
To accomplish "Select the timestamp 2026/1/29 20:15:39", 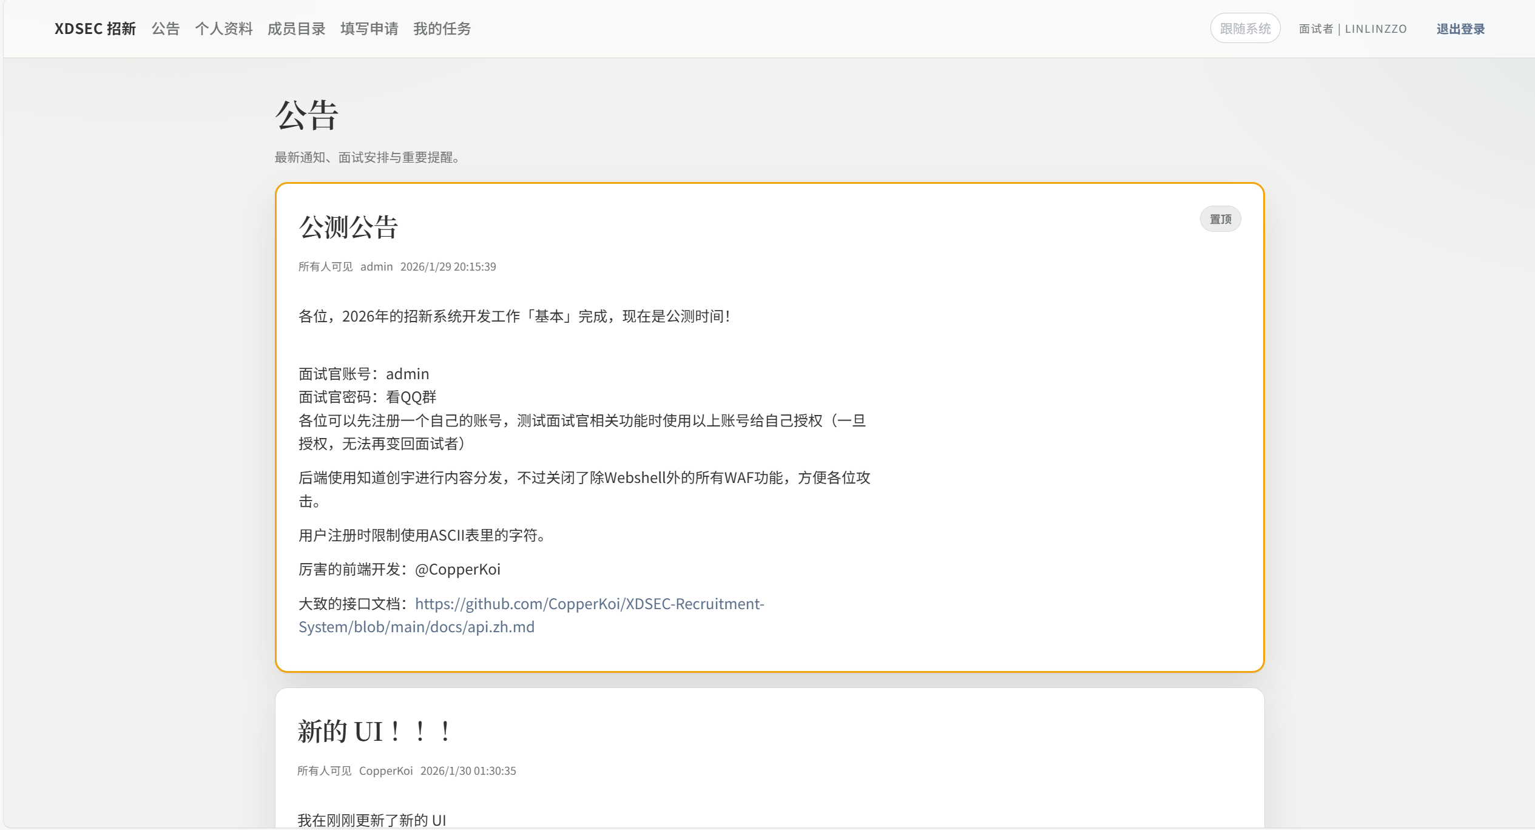I will (449, 266).
